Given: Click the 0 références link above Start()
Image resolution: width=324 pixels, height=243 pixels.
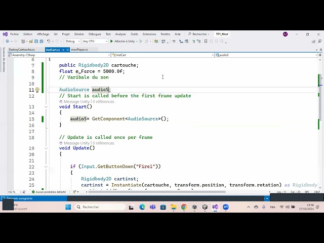Looking at the screenshot, I should 103,102.
